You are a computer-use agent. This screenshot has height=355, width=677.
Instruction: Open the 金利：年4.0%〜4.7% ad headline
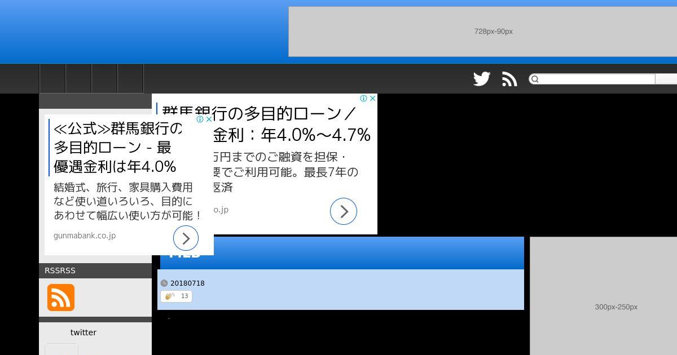point(265,124)
